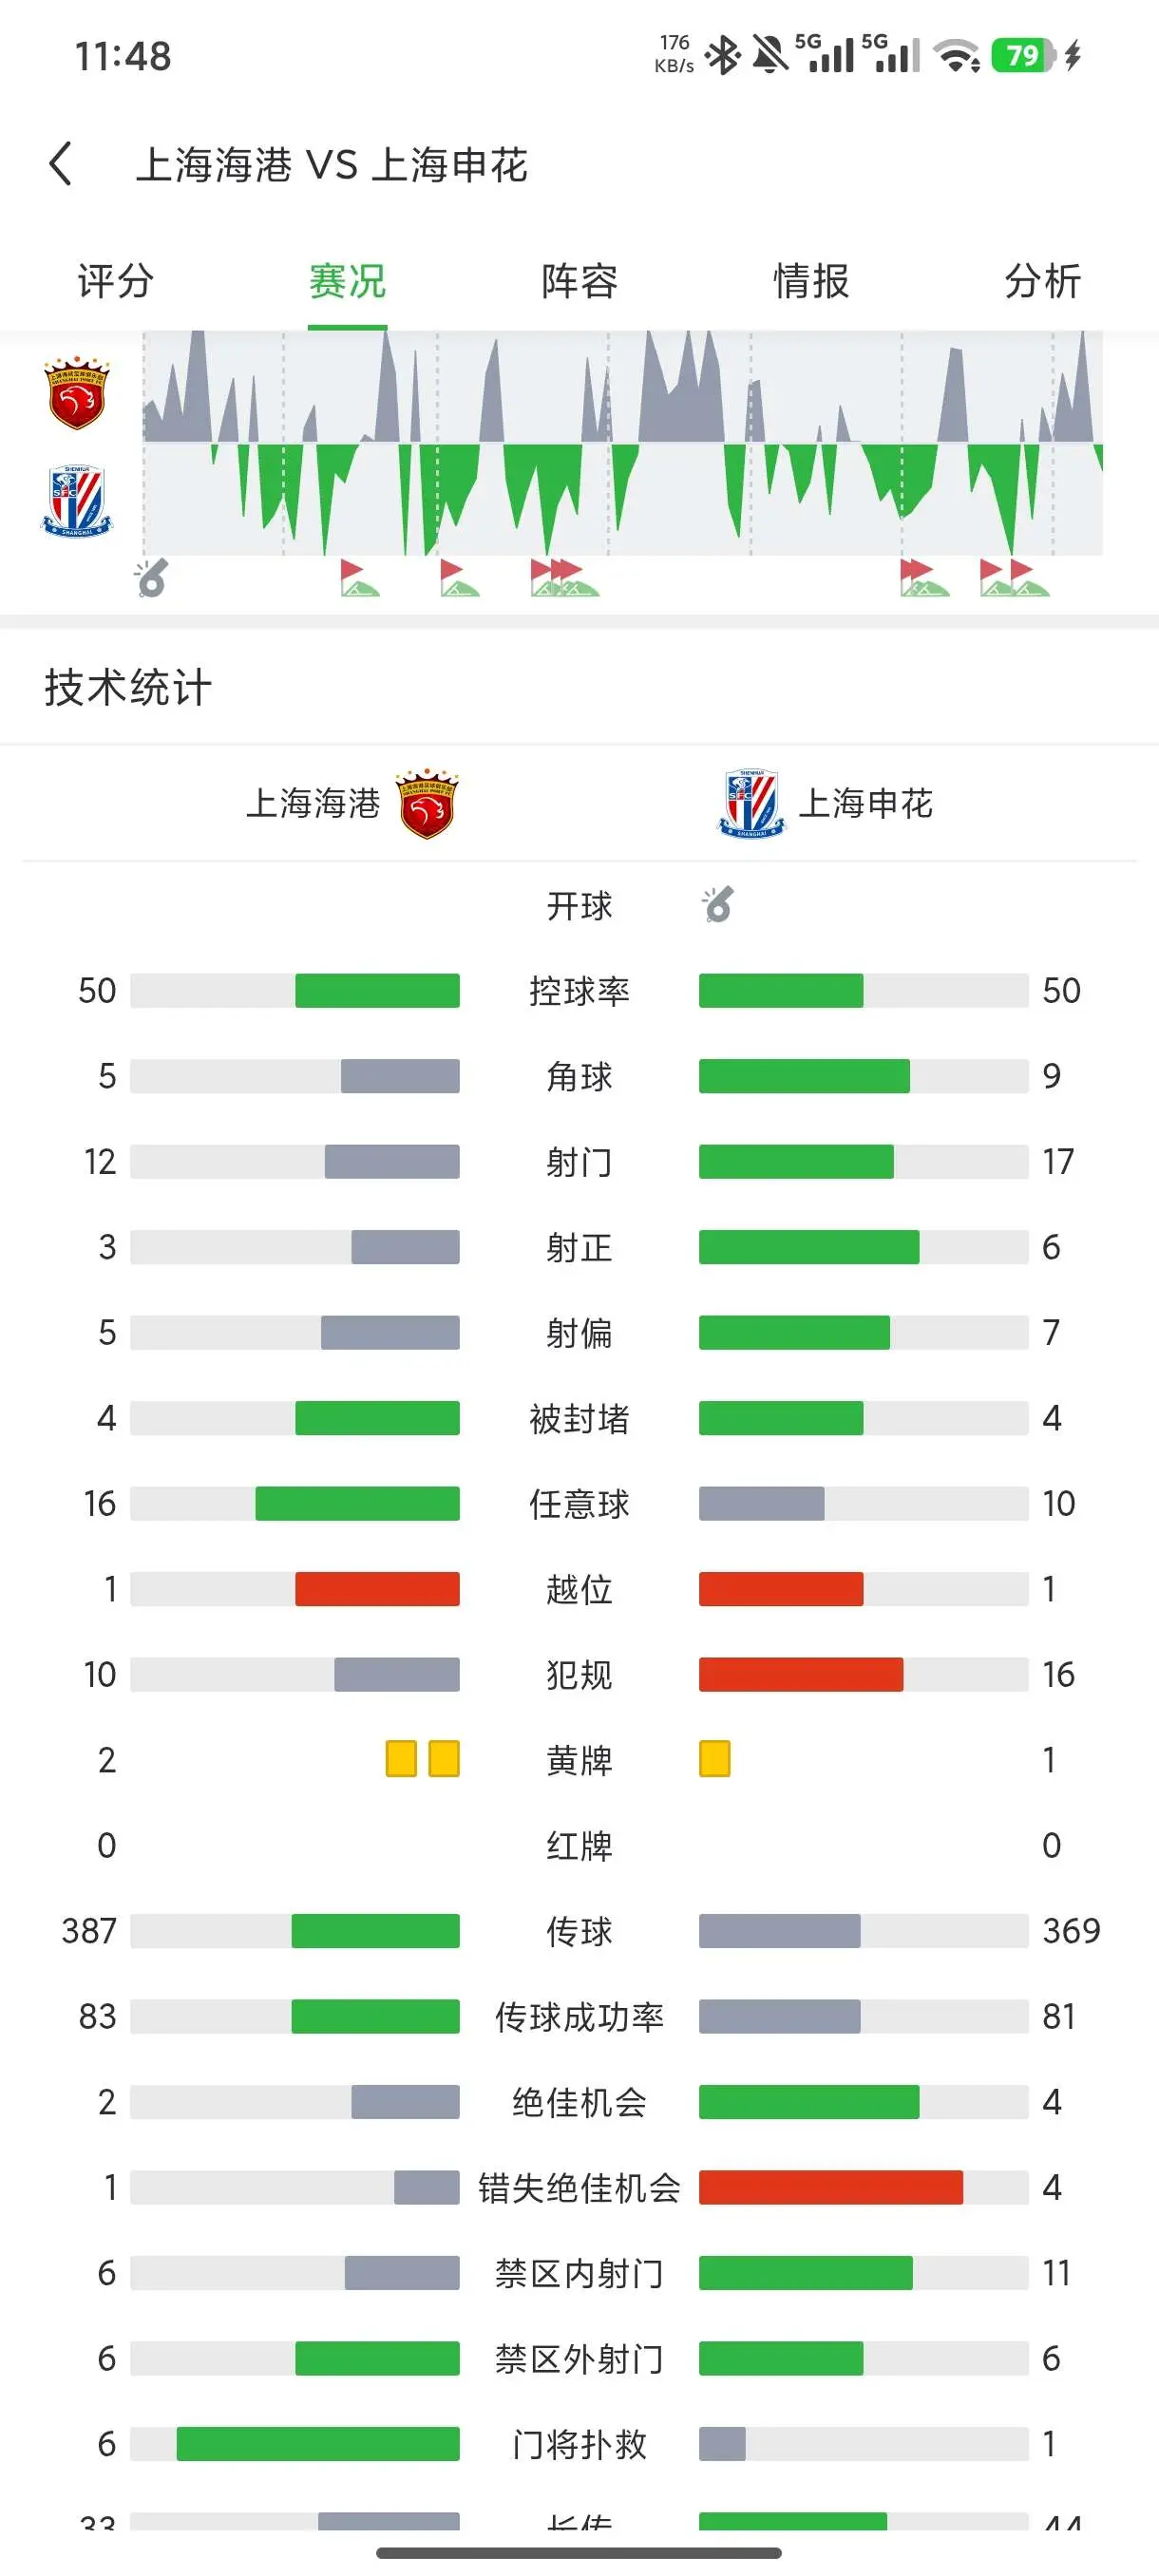
Task: Tap the Shenhua logo in stats header
Action: [x=751, y=804]
